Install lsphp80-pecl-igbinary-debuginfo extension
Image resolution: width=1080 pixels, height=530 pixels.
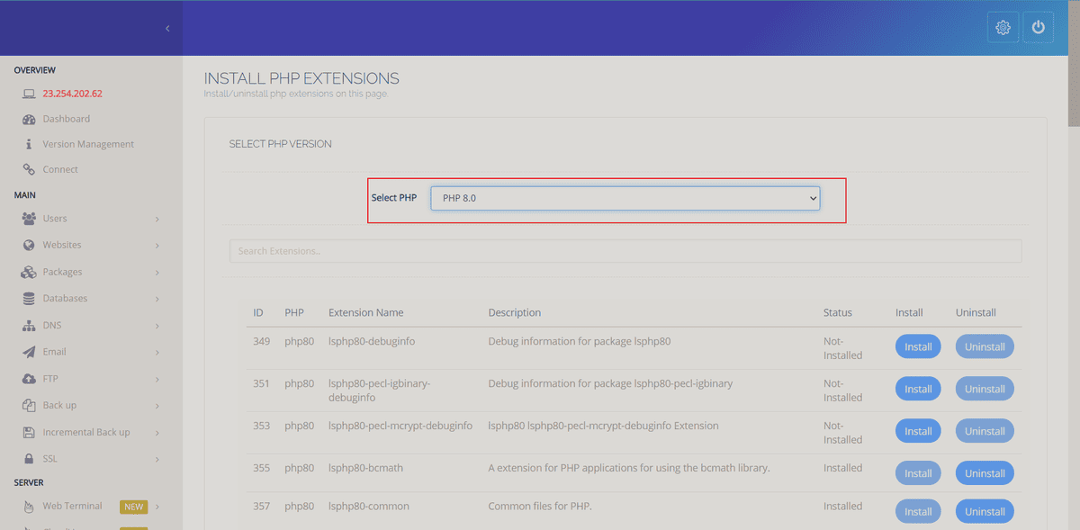(x=918, y=389)
